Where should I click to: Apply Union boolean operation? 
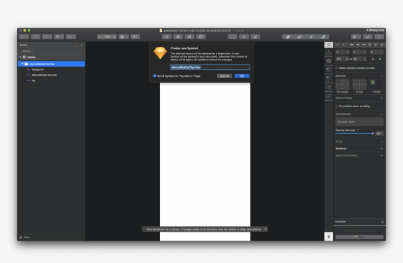coord(288,37)
